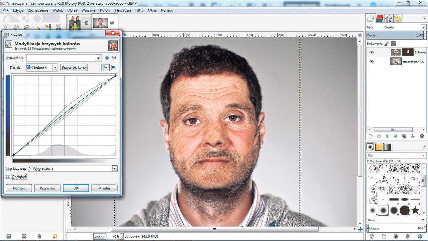Viewport: 428px width, 241px height.
Task: Switch to the Layers tab
Action: click(x=370, y=18)
